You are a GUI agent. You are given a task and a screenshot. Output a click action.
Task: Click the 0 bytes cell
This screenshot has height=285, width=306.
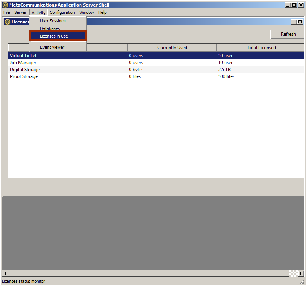click(x=136, y=70)
